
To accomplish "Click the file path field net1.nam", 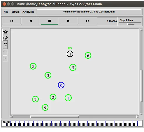I will tap(89, 12).
